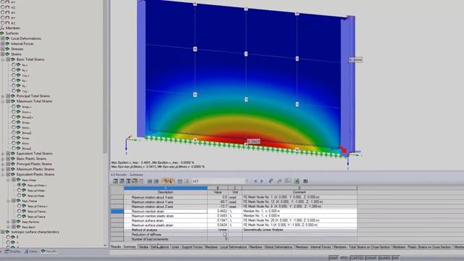This screenshot has width=464, height=261.
Task: Click the Value column header
Action: click(x=217, y=192)
